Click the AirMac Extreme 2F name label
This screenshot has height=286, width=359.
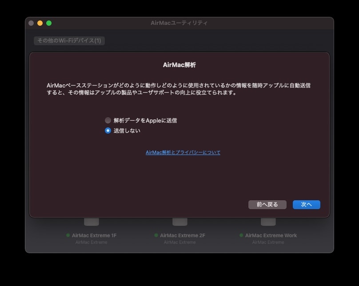tap(182, 235)
